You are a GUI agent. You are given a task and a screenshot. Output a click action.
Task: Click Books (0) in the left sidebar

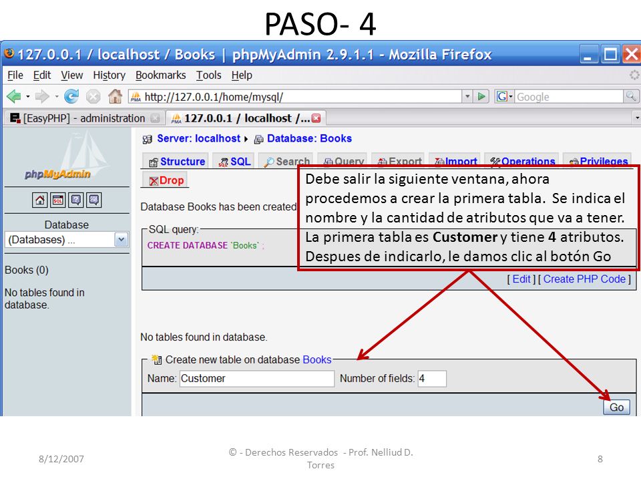[27, 271]
